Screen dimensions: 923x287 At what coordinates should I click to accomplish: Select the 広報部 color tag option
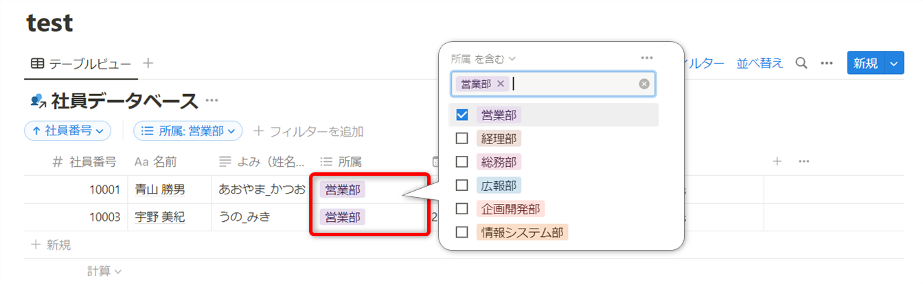point(499,185)
